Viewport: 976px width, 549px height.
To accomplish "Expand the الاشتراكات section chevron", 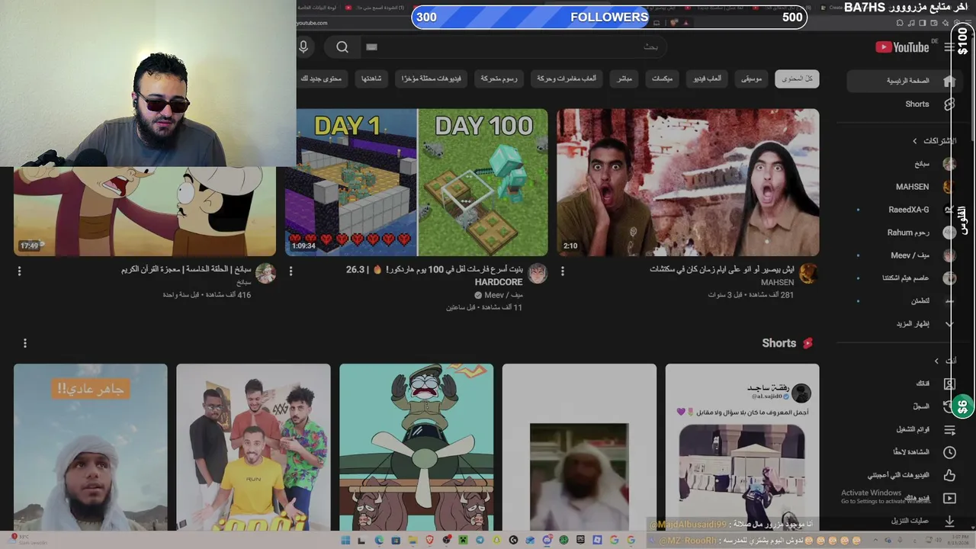I will [x=915, y=141].
